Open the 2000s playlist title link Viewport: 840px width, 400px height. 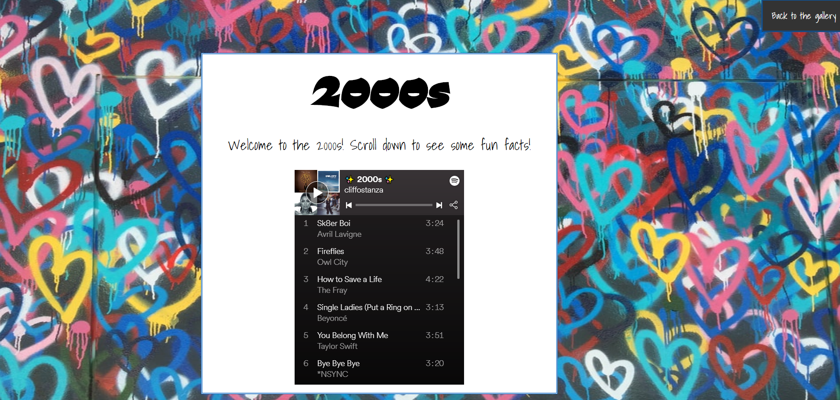click(x=370, y=179)
